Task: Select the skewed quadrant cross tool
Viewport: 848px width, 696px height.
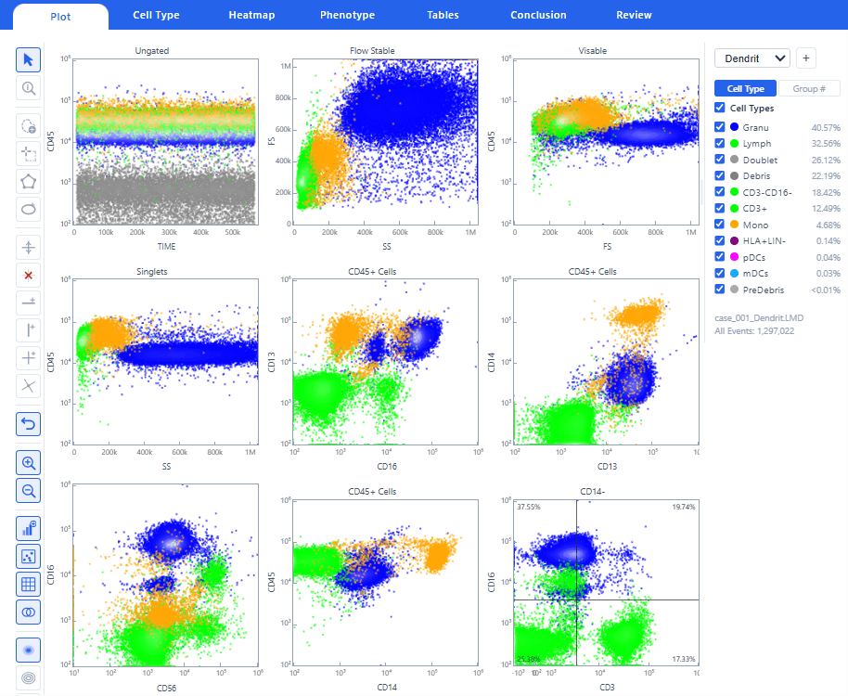Action: pos(28,386)
